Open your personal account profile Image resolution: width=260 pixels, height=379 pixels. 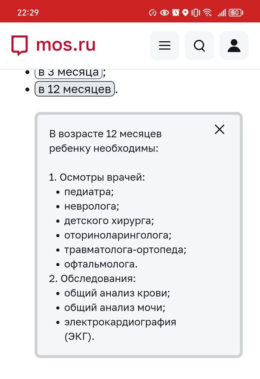(234, 45)
